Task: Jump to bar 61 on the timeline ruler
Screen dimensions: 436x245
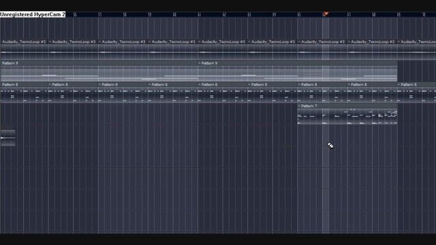Action: click(200, 14)
